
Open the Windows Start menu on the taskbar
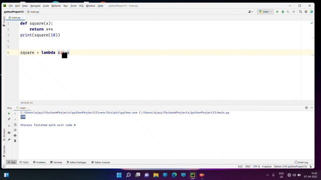(x=119, y=175)
